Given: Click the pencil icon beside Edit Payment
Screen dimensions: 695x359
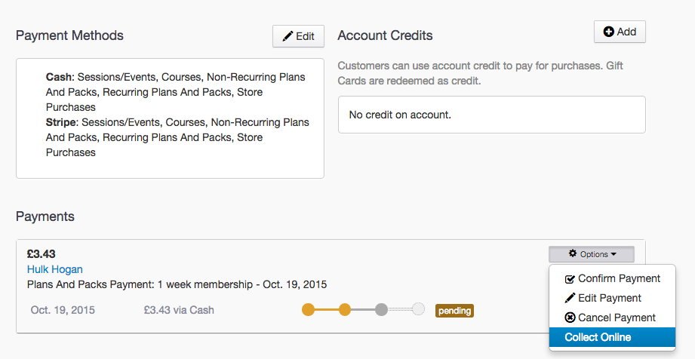Looking at the screenshot, I should [x=570, y=299].
